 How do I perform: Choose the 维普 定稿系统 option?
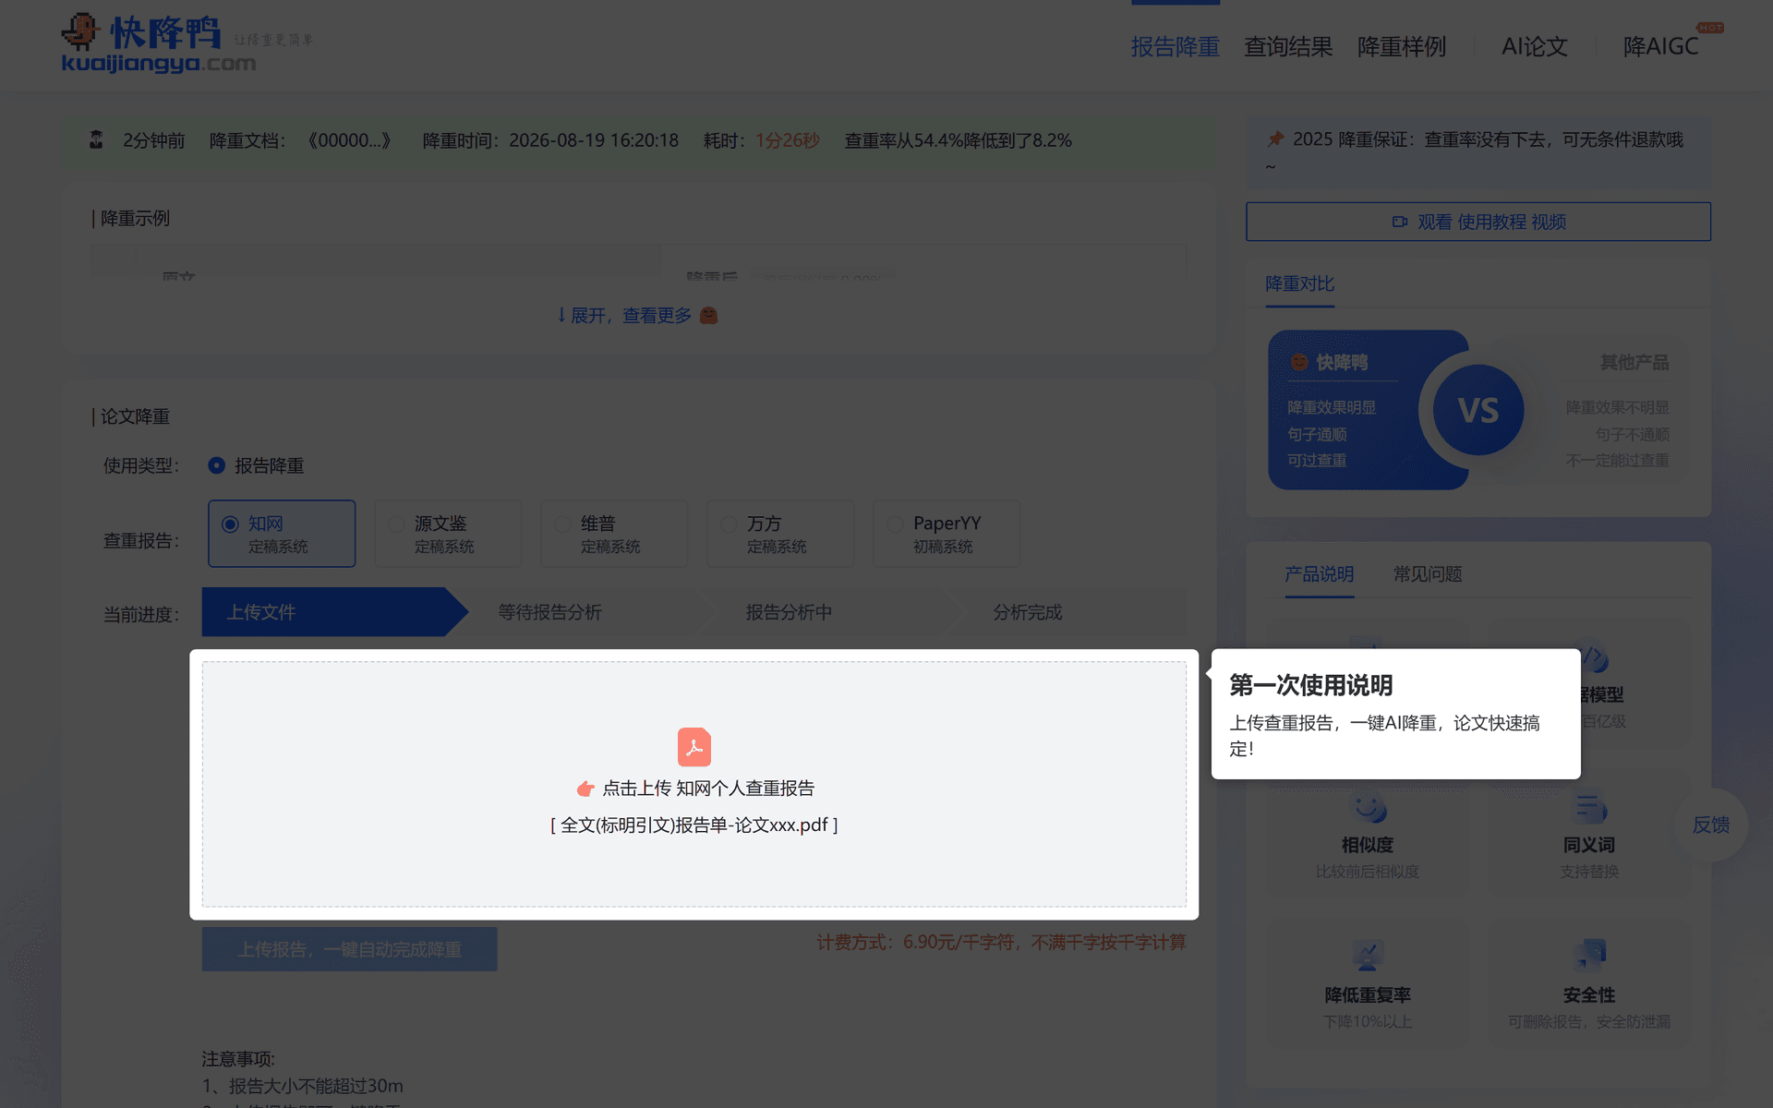614,534
